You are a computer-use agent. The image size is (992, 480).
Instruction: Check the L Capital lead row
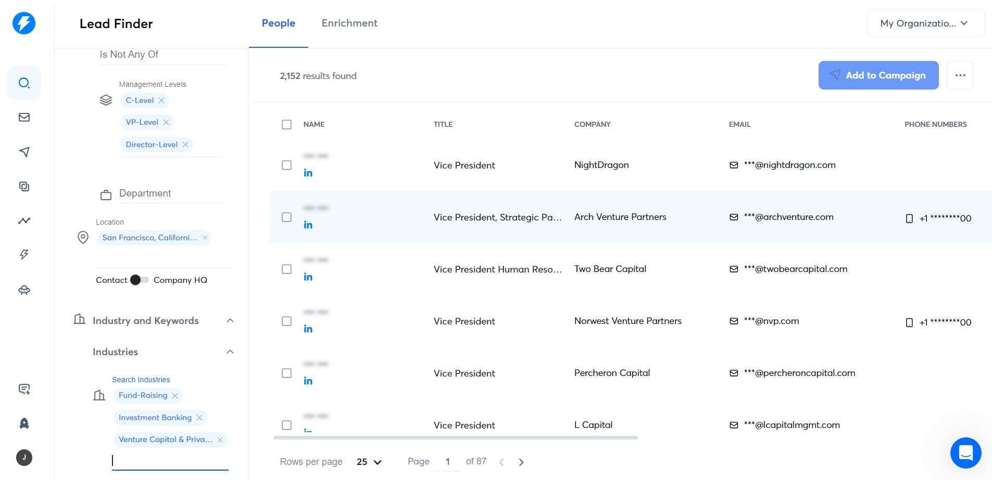(x=286, y=425)
